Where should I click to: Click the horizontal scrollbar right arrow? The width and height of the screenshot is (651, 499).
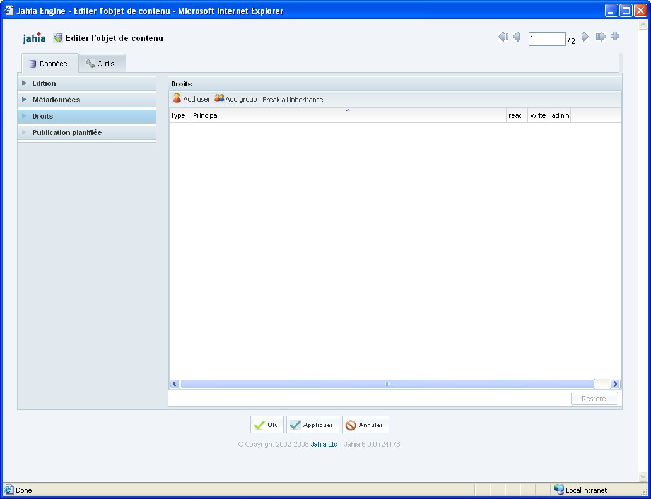click(615, 384)
